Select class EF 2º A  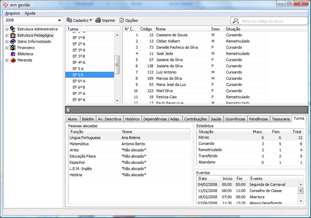[x=90, y=44]
